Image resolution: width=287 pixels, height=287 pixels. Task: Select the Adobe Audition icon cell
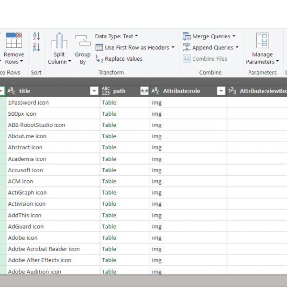tap(53, 270)
